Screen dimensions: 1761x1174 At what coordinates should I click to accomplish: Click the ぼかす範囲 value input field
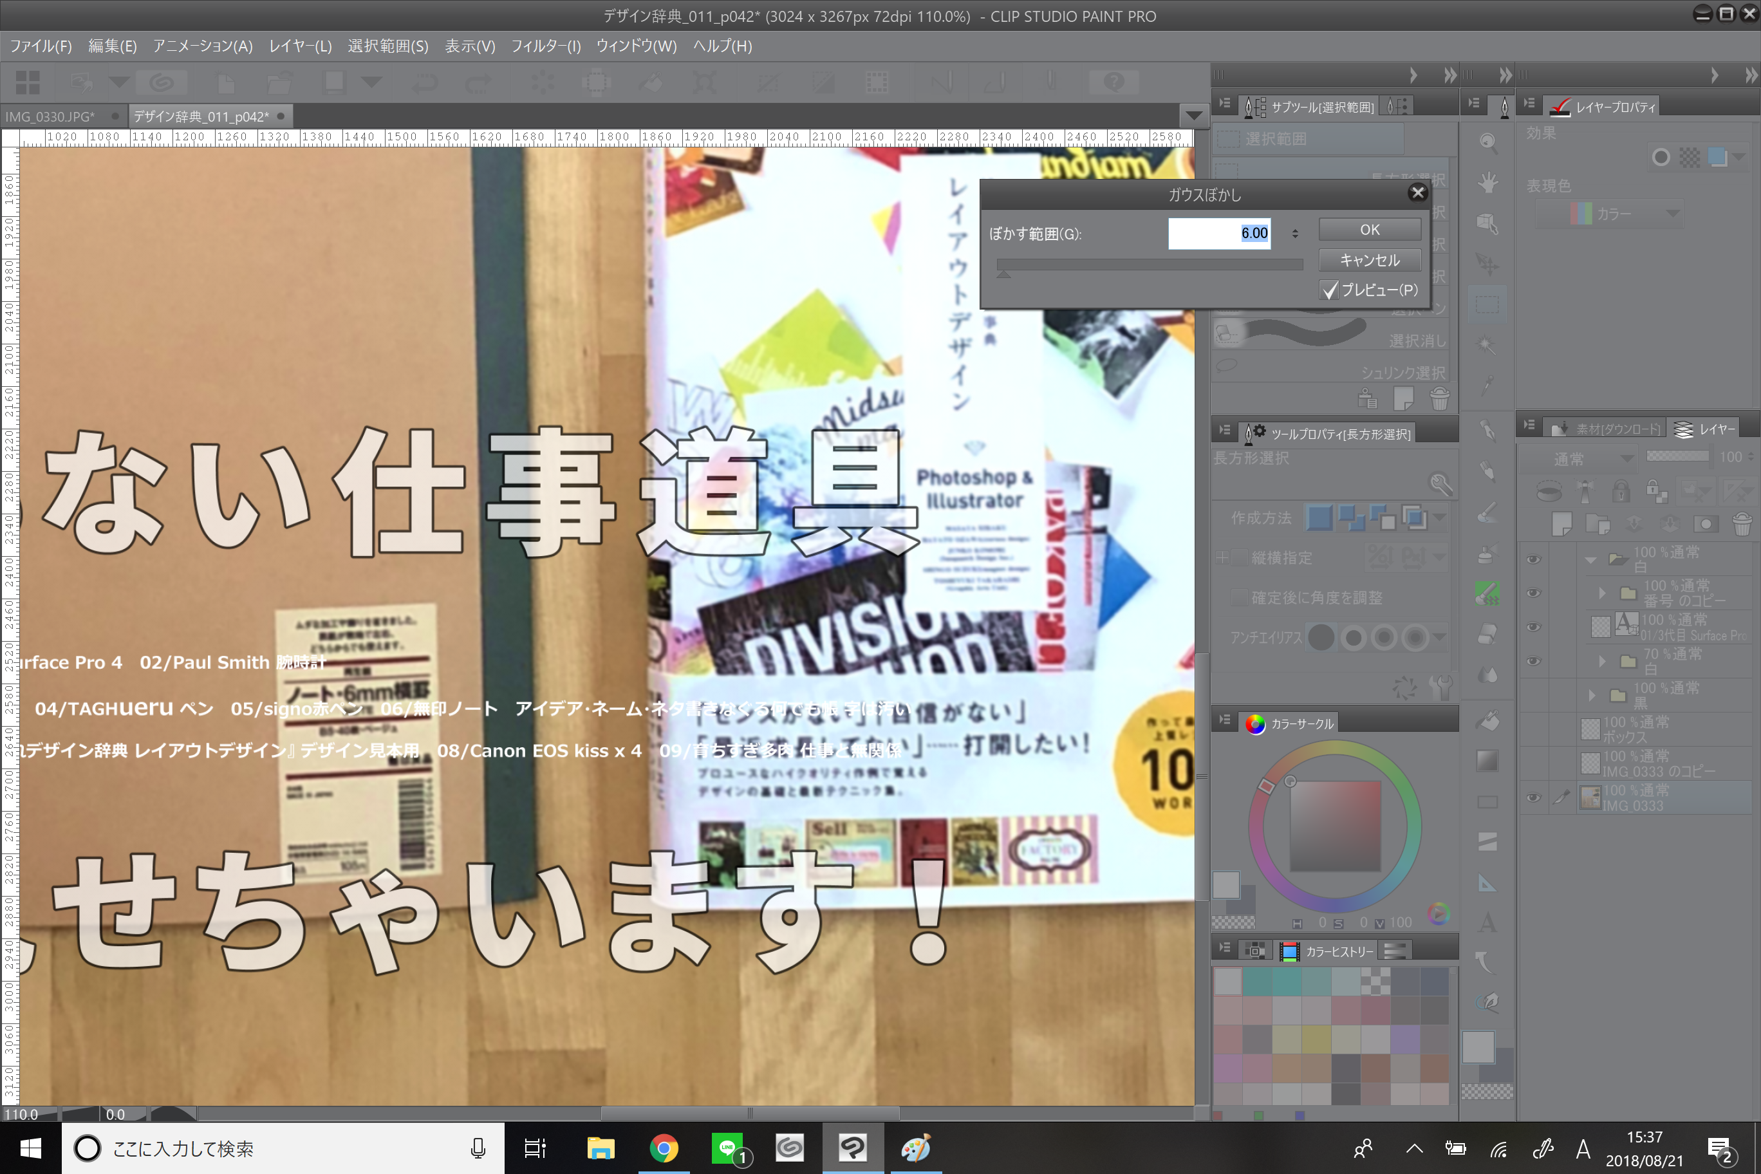(1220, 234)
